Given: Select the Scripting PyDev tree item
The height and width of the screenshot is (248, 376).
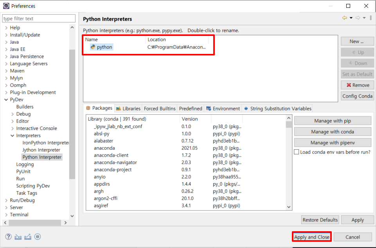Looking at the screenshot, I should (33, 186).
